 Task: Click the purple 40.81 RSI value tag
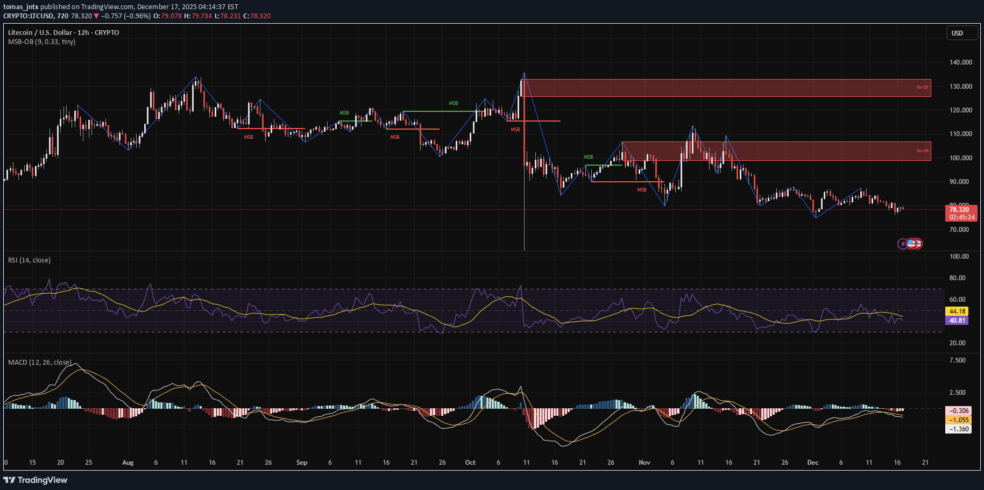click(958, 321)
